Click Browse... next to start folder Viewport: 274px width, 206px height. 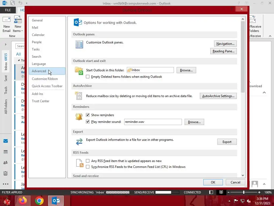[186, 70]
